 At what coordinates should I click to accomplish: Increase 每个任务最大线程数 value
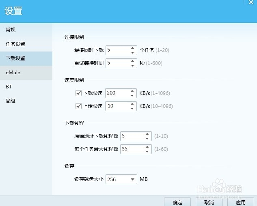147,147
